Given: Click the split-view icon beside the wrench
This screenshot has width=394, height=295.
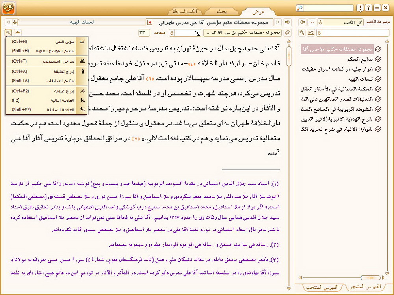Looking at the screenshot, I should tap(18, 32).
